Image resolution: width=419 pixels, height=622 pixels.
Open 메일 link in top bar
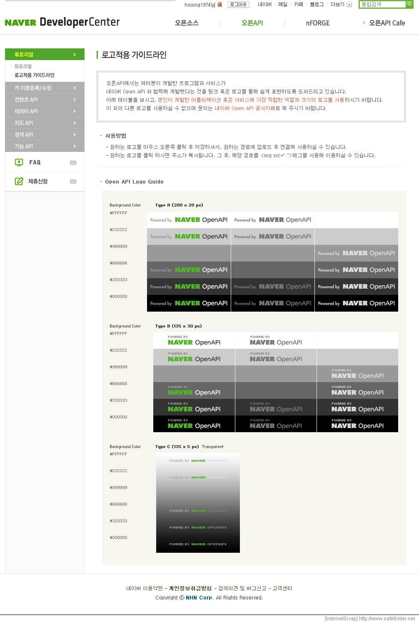(x=283, y=5)
